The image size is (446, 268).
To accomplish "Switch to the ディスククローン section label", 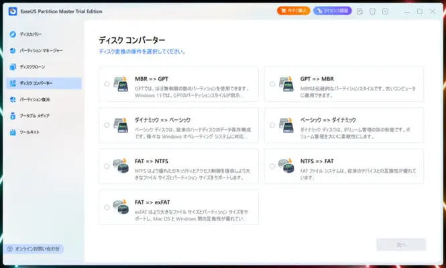I will (32, 67).
